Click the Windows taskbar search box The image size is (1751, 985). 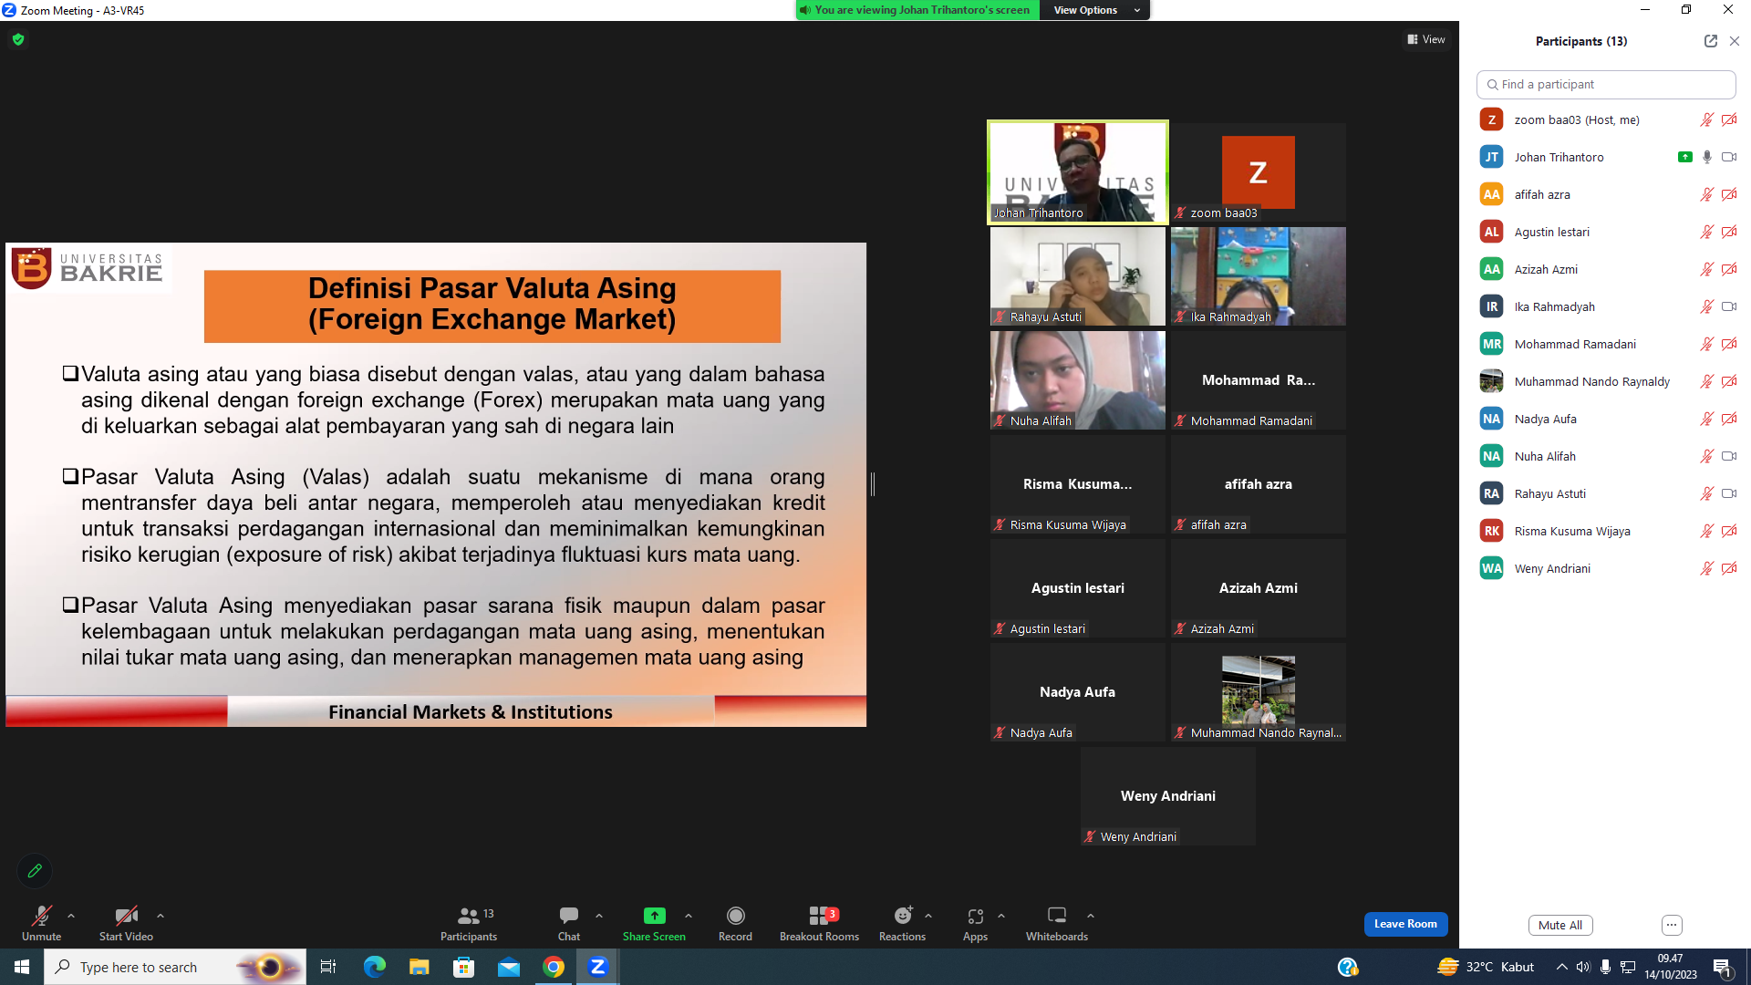pos(175,967)
